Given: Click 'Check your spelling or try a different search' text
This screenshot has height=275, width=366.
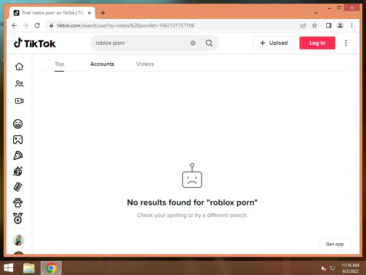Looking at the screenshot, I should click(192, 215).
